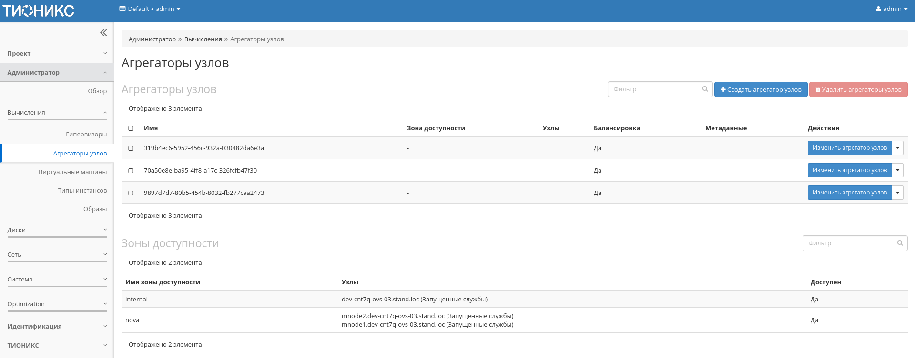
Task: Click the TIONIX logo
Action: click(x=39, y=10)
